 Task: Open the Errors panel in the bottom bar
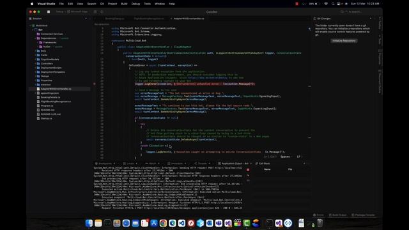pos(318,215)
